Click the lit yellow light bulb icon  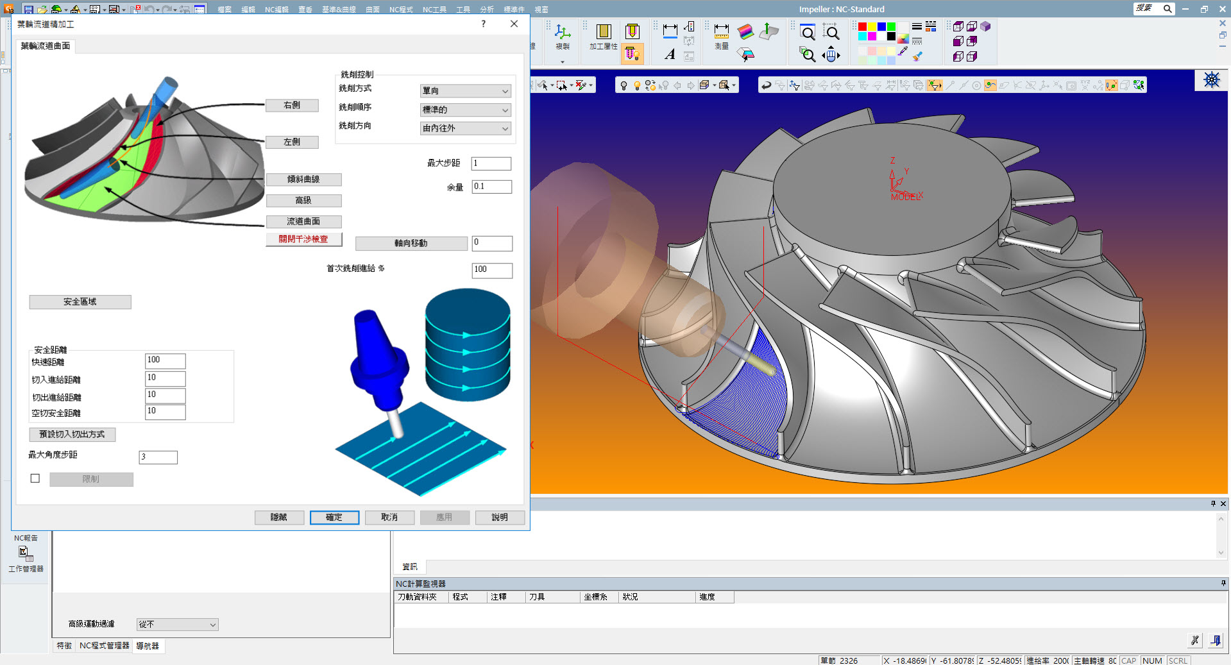(637, 85)
